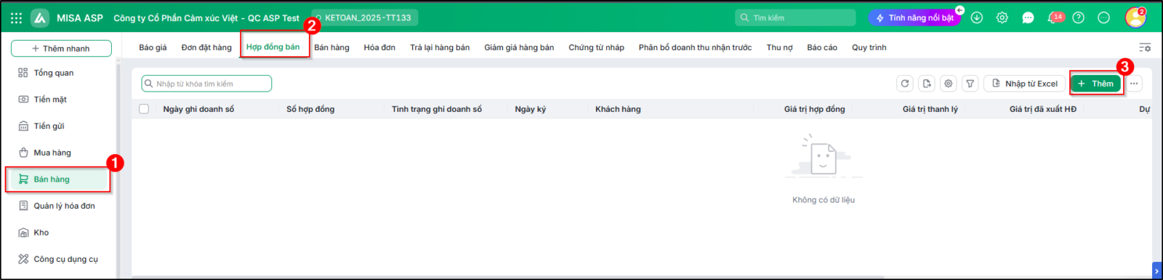
Task: Click the green Thêm button
Action: click(x=1095, y=84)
